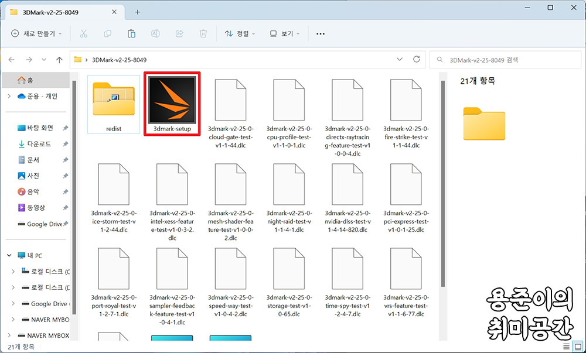Go up one folder level arrow
The height and width of the screenshot is (353, 586).
point(59,60)
